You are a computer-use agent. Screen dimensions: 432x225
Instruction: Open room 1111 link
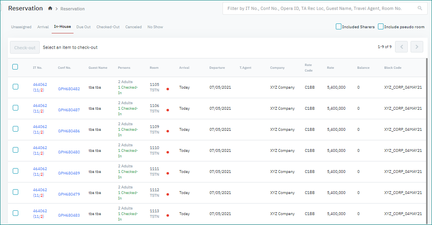point(154,169)
